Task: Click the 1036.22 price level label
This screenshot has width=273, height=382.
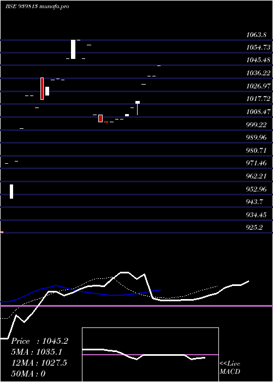Action: (x=258, y=73)
